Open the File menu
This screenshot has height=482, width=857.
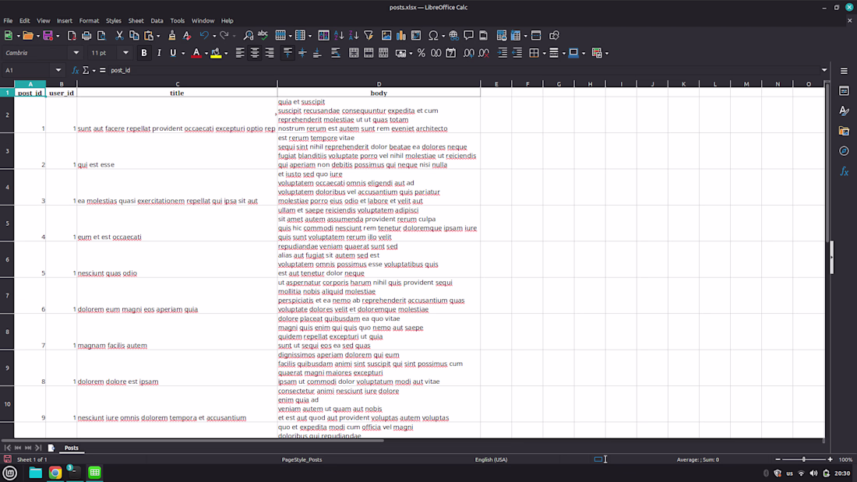[9, 21]
